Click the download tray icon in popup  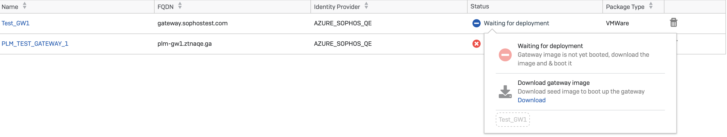click(x=505, y=92)
